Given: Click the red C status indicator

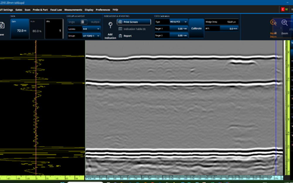Looking at the screenshot, I should pos(283,9).
